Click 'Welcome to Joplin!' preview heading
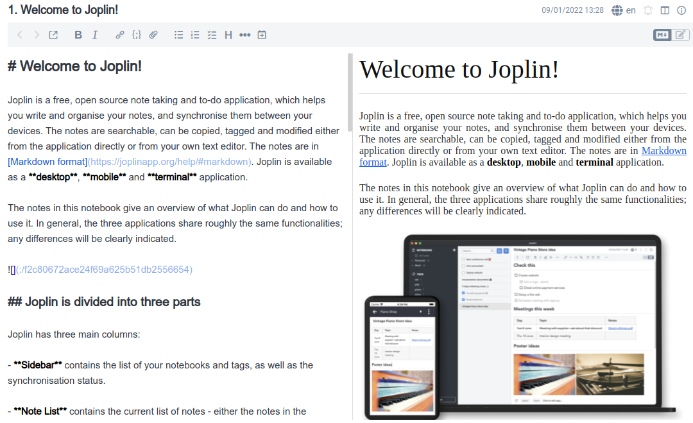 (x=459, y=70)
